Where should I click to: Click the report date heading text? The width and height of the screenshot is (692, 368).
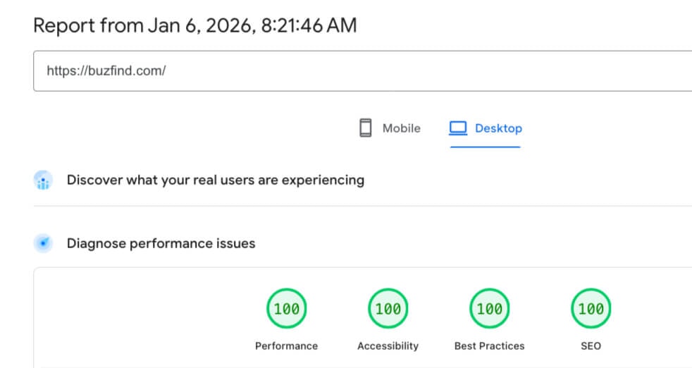click(195, 25)
